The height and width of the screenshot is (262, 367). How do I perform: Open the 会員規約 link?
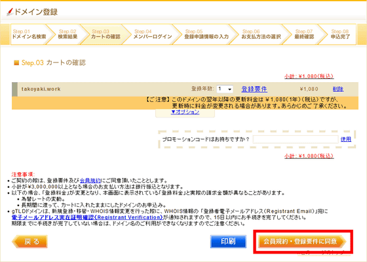90,181
